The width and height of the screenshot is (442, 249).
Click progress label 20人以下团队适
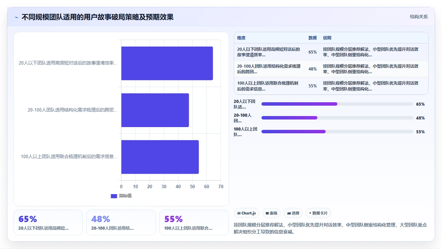(244, 104)
